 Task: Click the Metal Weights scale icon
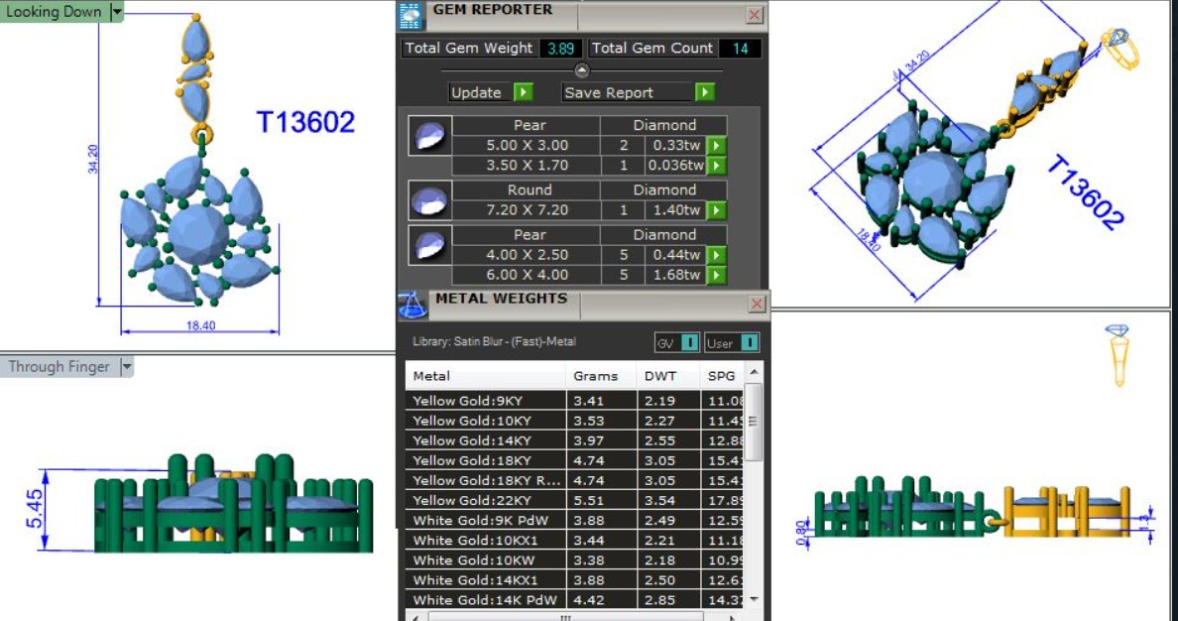pyautogui.click(x=411, y=304)
